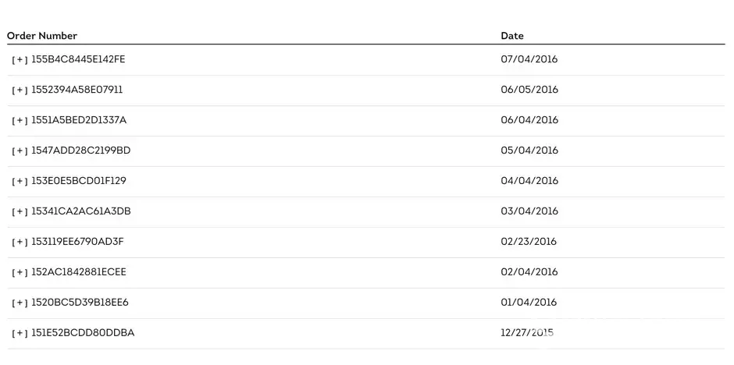The width and height of the screenshot is (734, 365).
Task: Expand the 152AC1842881ECEE order
Action: 20,273
